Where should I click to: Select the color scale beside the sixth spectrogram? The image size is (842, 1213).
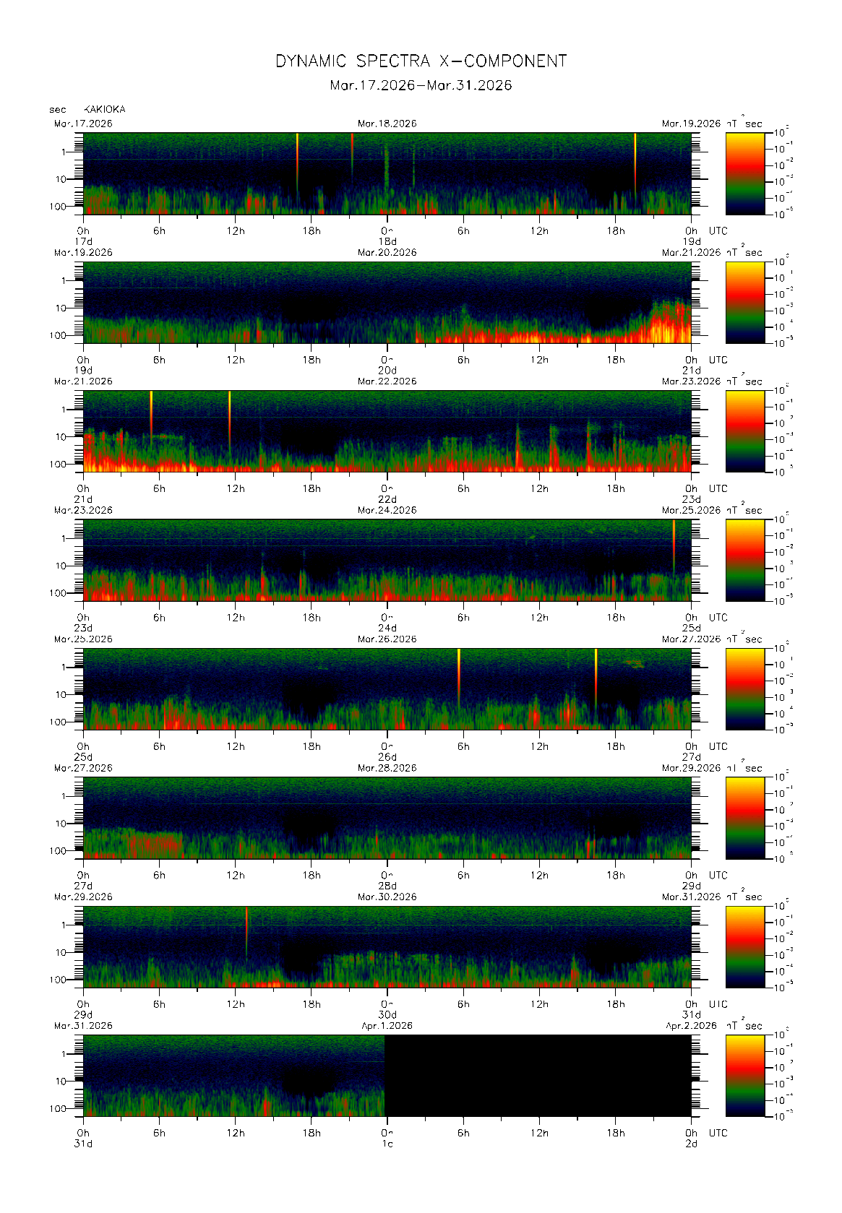(x=744, y=817)
